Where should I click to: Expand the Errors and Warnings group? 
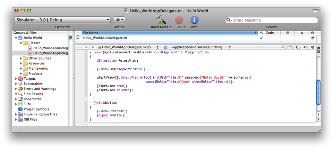(x=16, y=89)
